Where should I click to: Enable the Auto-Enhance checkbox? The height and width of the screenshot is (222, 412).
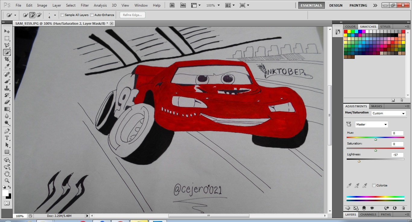point(92,15)
